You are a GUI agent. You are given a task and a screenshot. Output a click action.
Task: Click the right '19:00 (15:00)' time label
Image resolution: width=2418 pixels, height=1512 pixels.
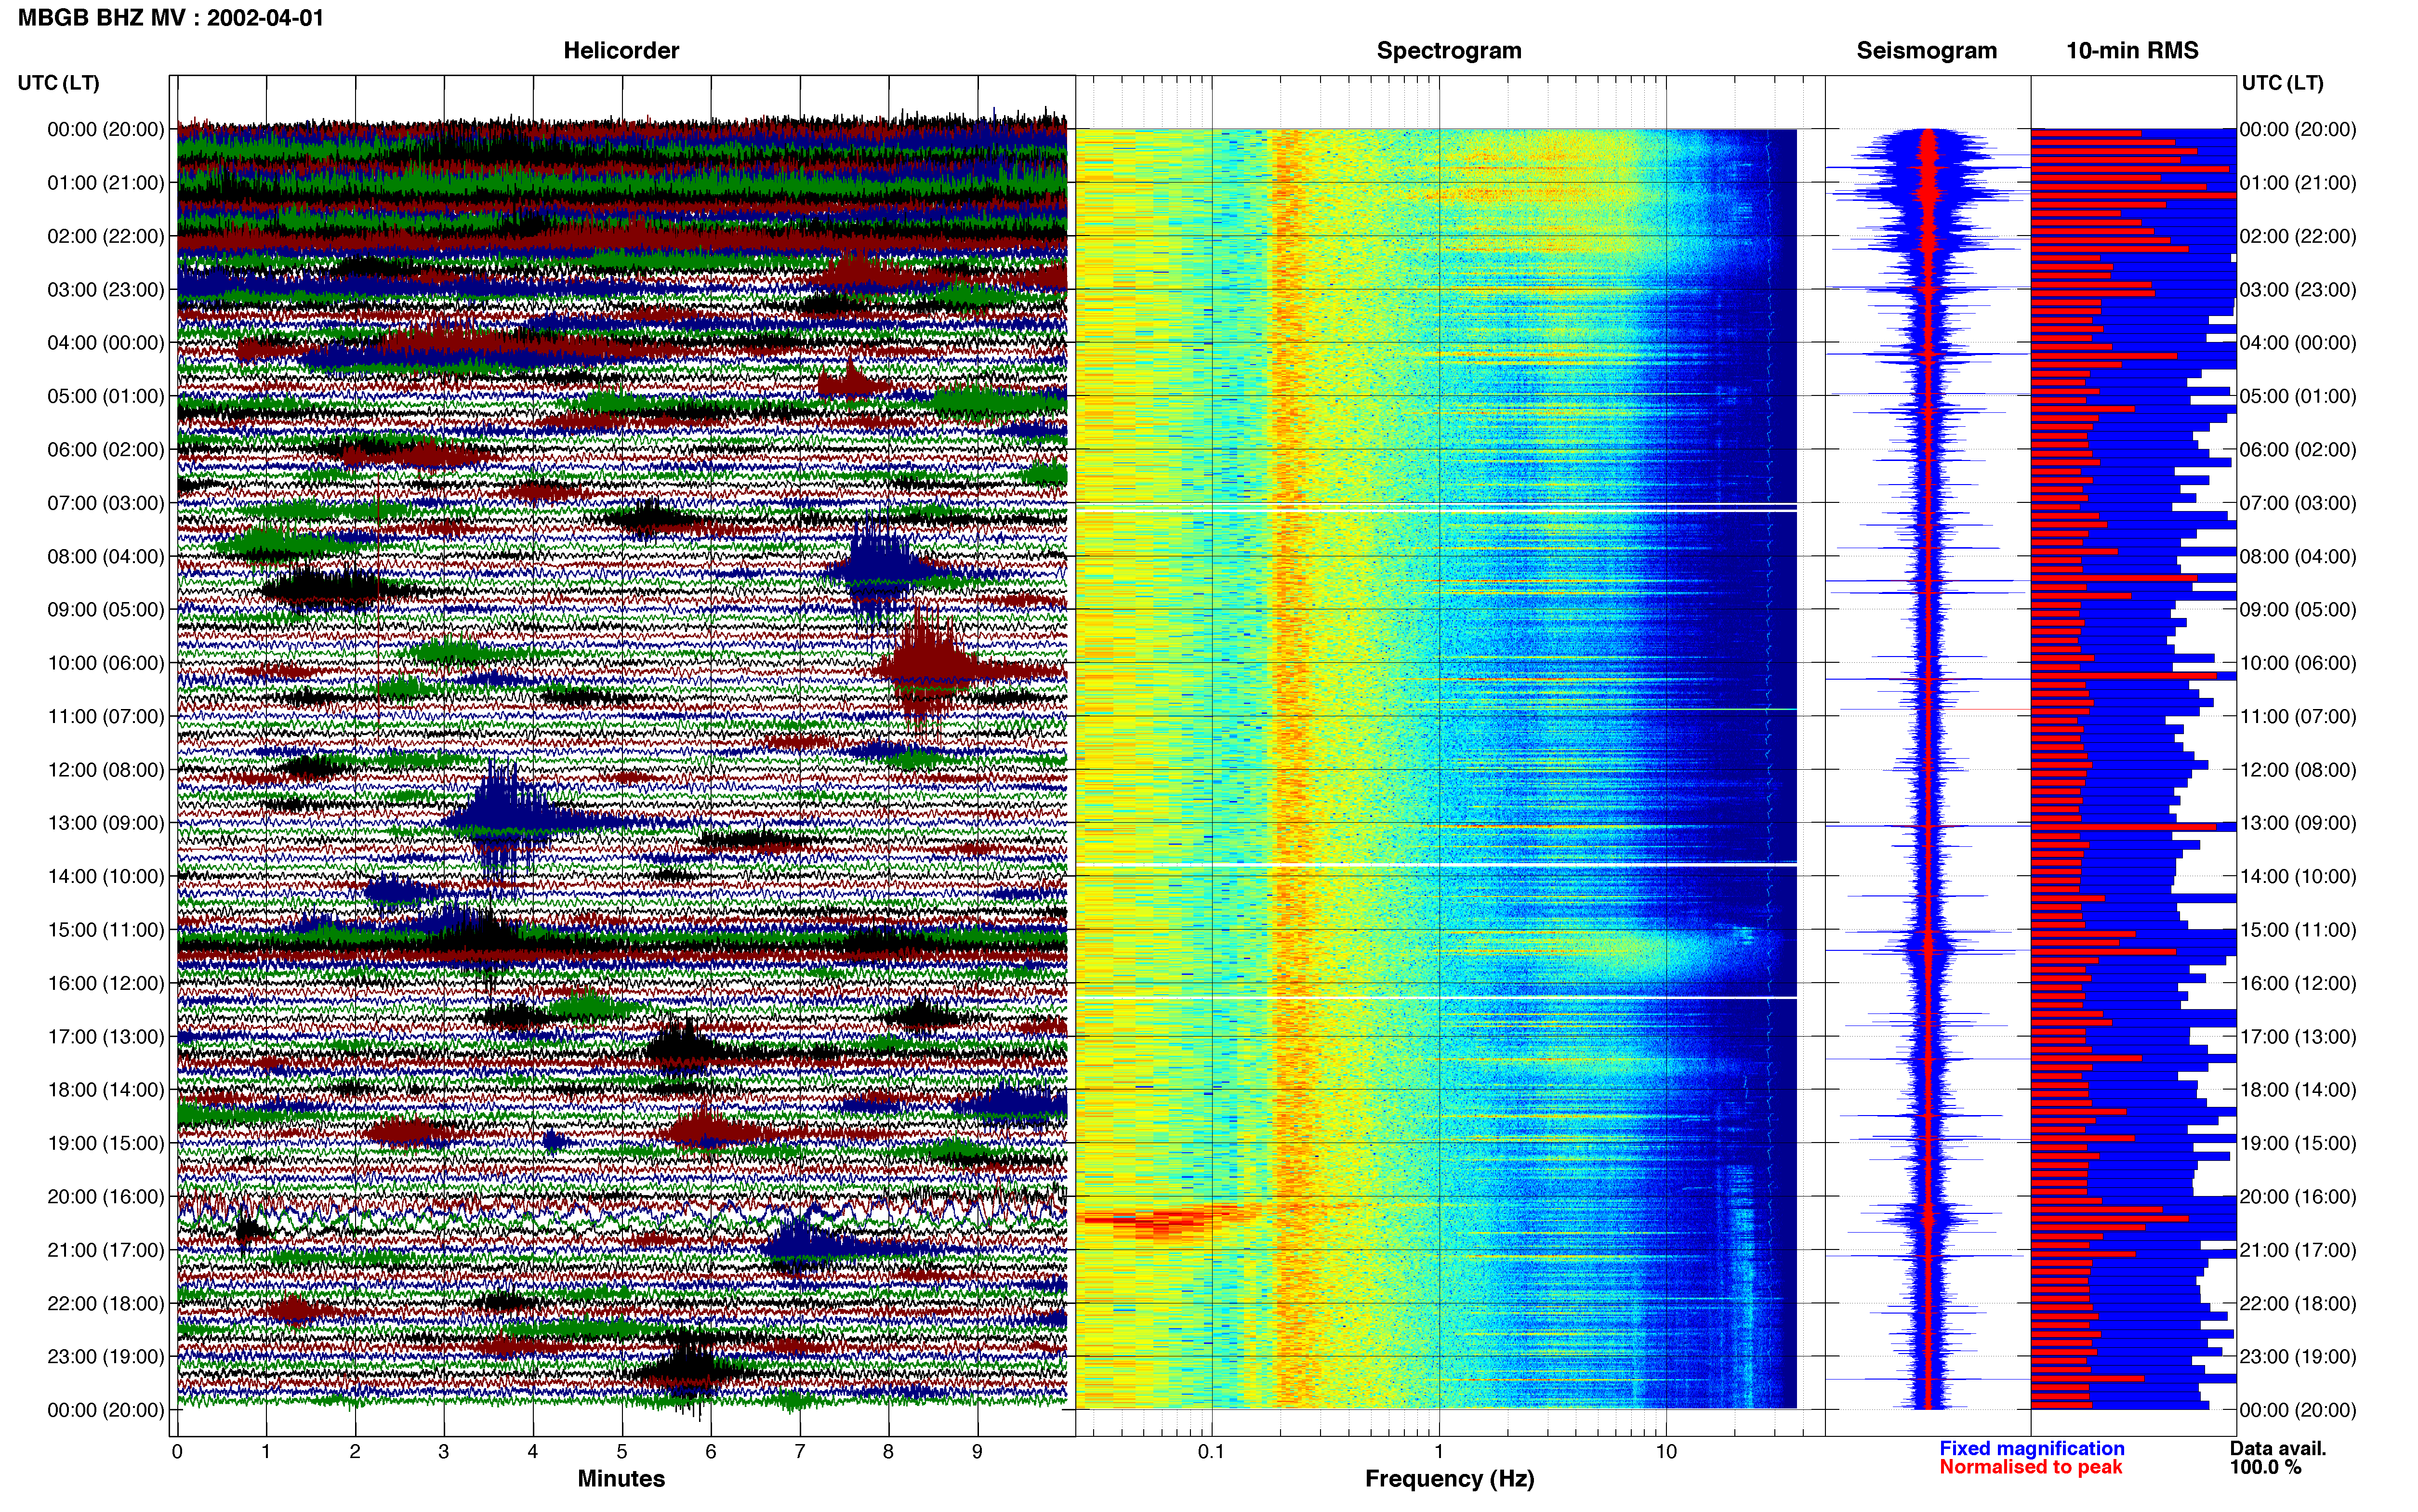[2298, 1144]
